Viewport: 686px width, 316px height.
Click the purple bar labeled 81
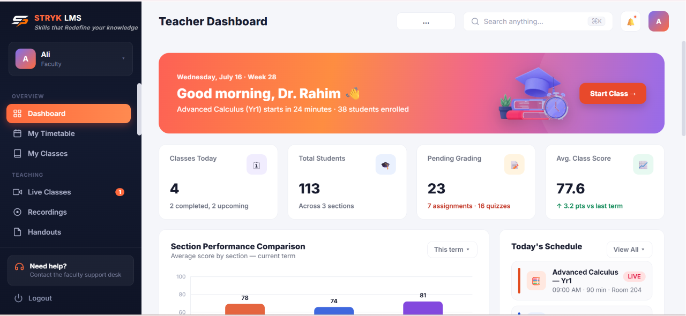[x=423, y=309]
